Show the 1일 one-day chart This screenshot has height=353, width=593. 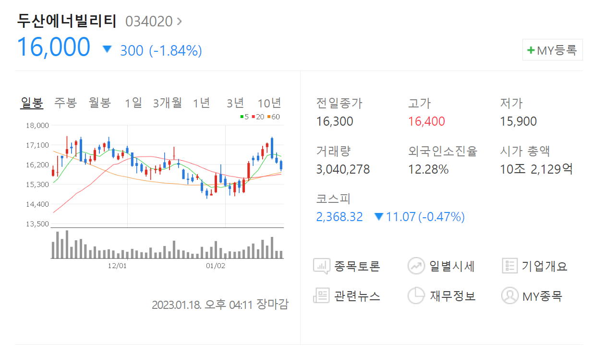(133, 103)
